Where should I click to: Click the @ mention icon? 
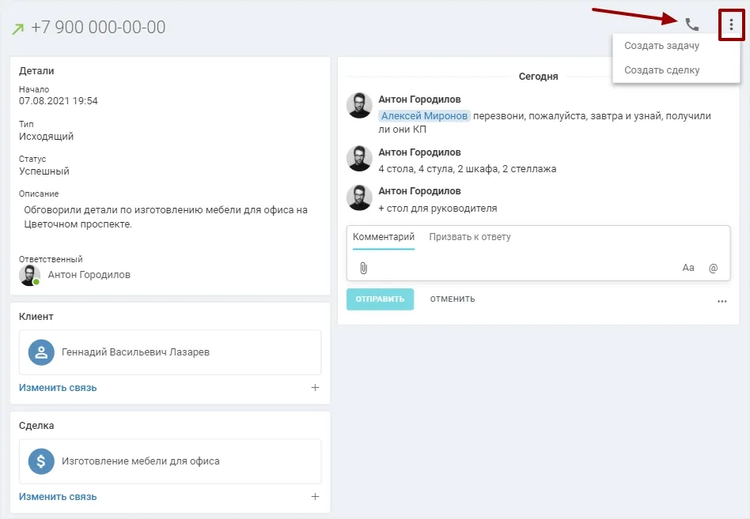pyautogui.click(x=713, y=269)
